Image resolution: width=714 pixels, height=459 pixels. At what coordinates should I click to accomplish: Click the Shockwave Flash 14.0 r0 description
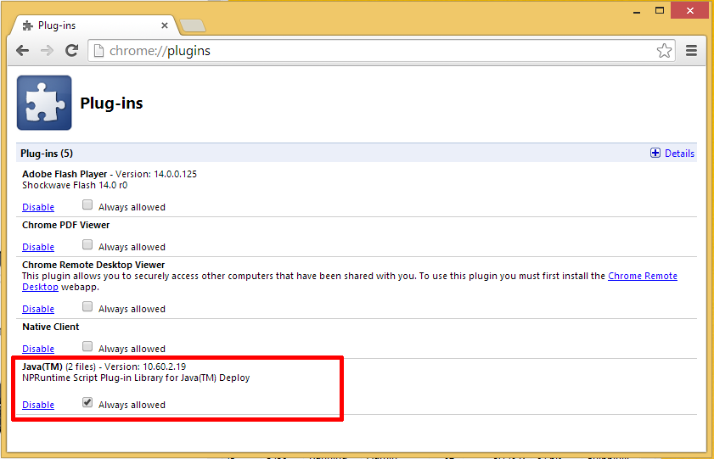tap(75, 185)
